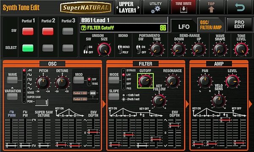Select the previous layer with left arrow
254x152 pixels.
[117, 8]
